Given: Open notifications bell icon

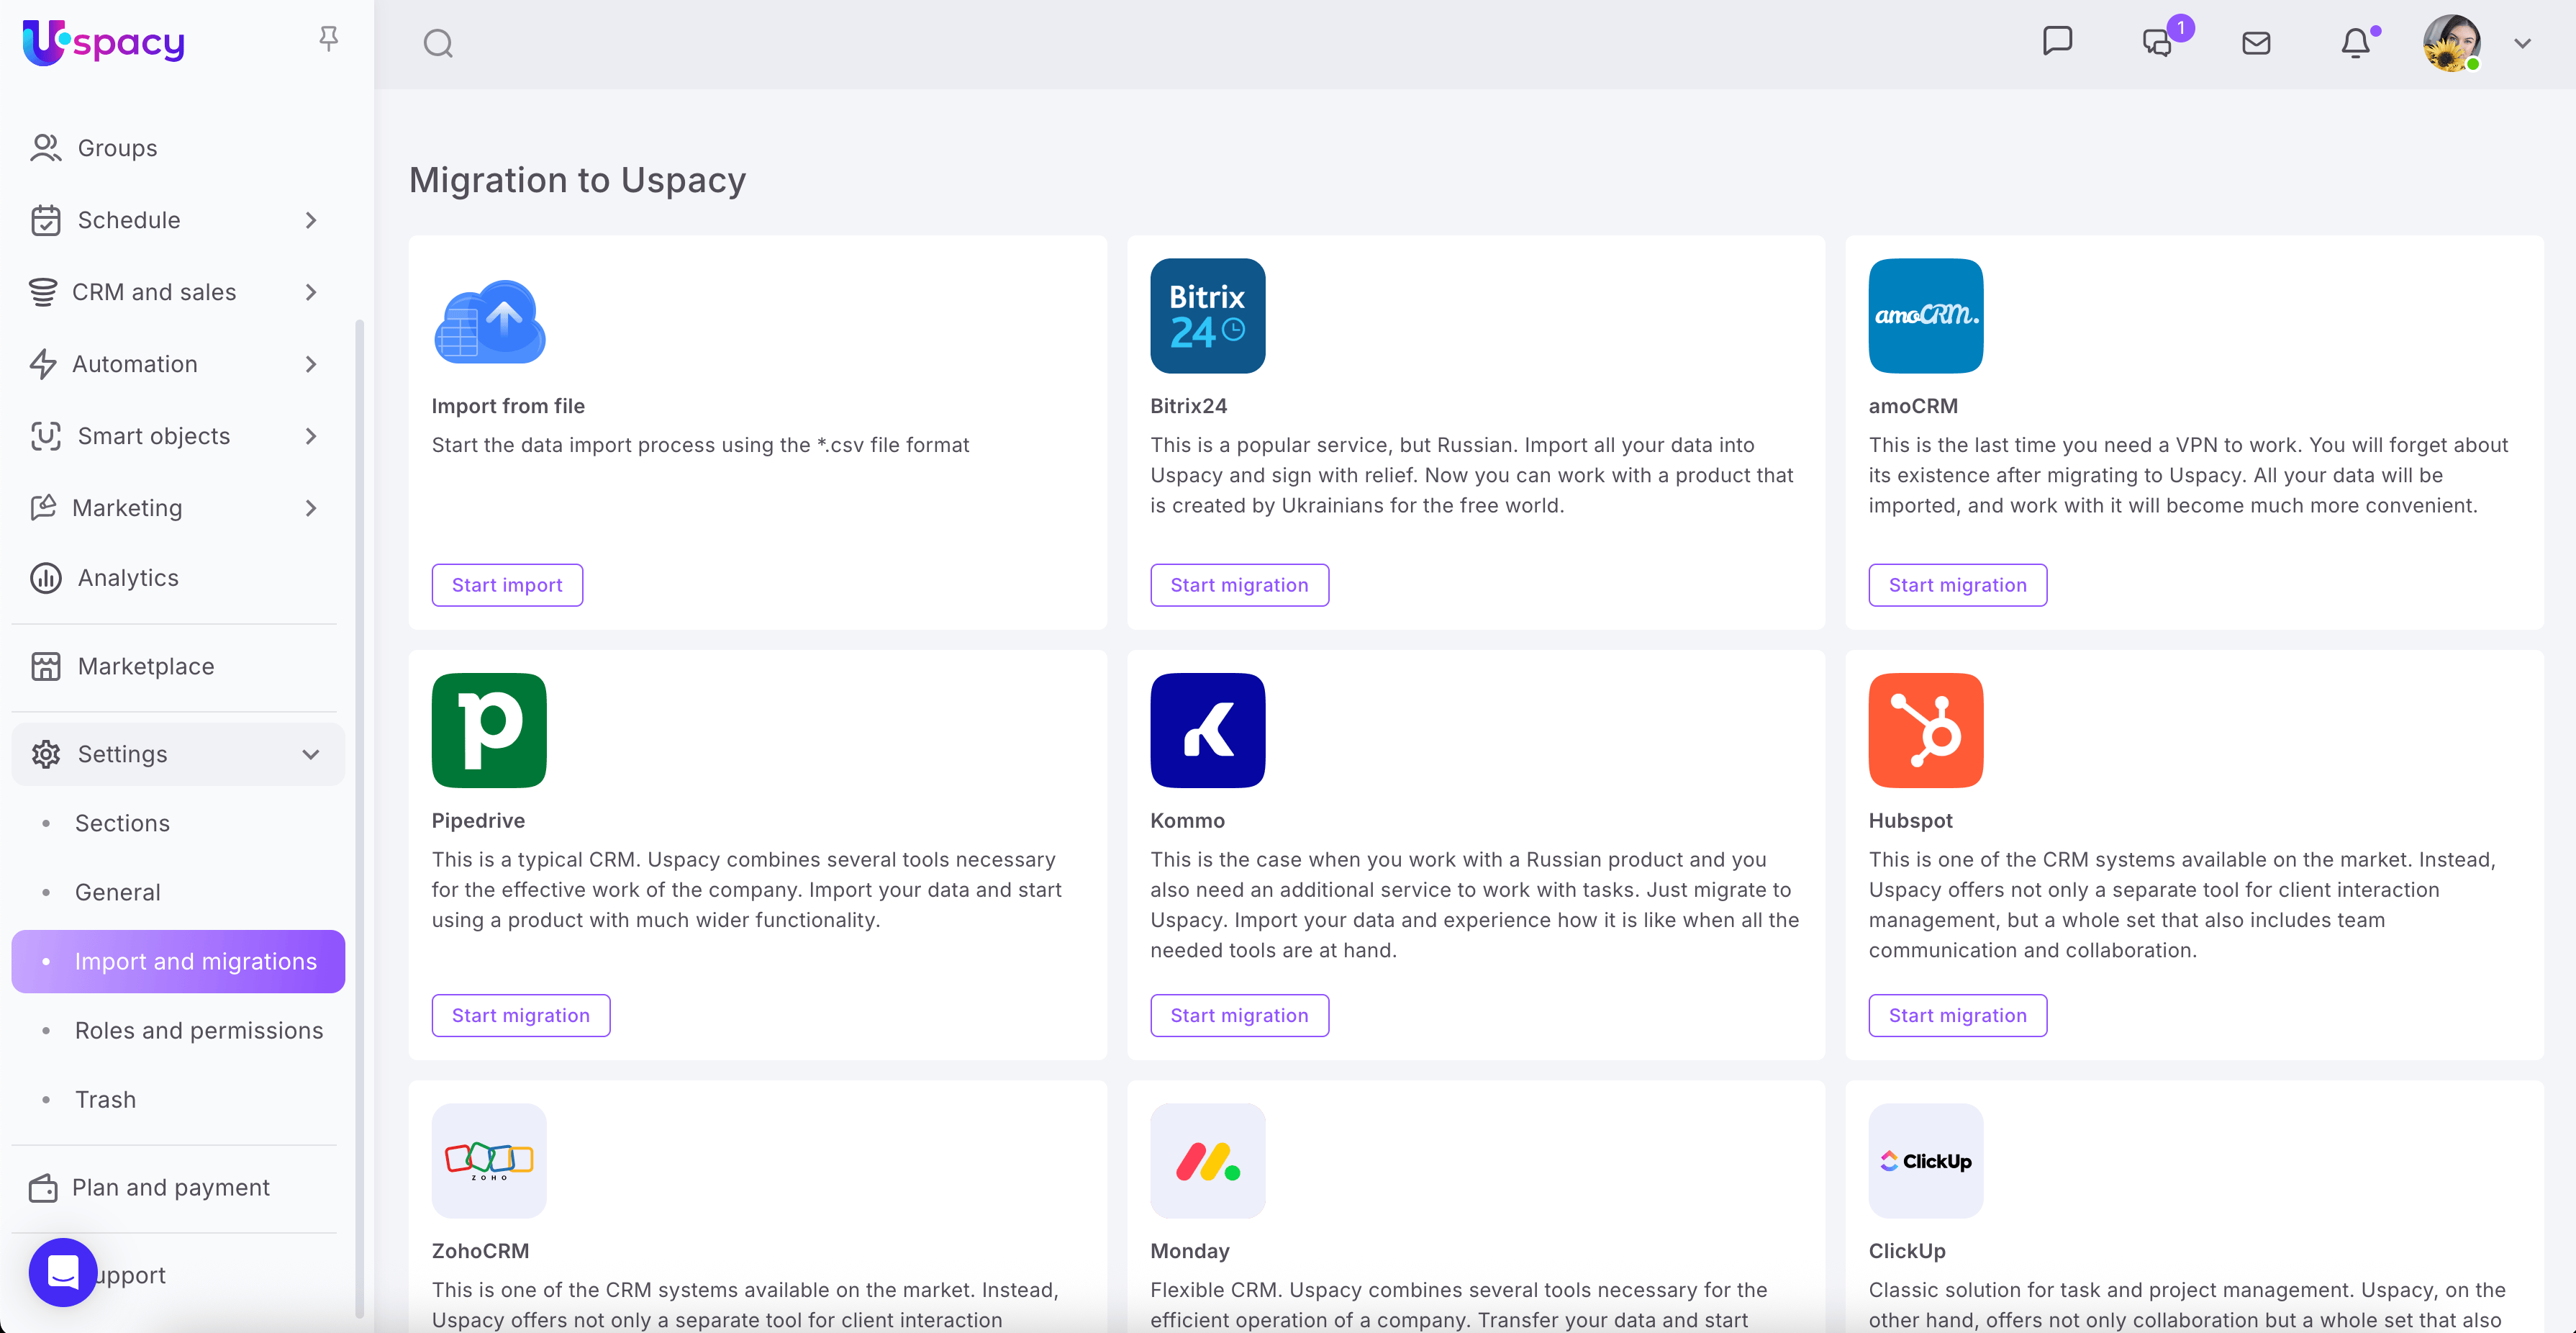Looking at the screenshot, I should click(2355, 43).
